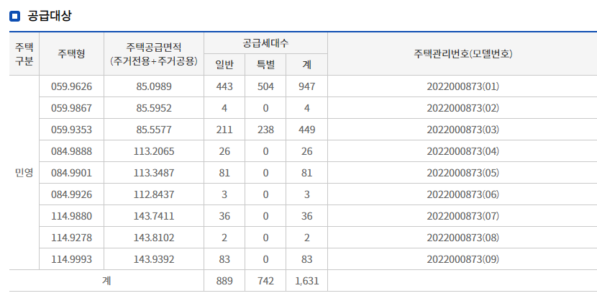The image size is (597, 301).
Task: Select housing type 114.9880
Action: tap(72, 216)
